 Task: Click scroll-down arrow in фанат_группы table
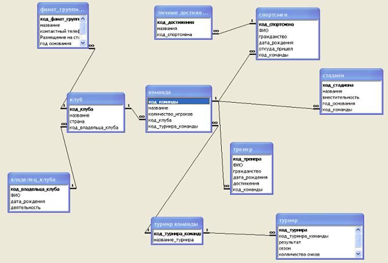(83, 44)
